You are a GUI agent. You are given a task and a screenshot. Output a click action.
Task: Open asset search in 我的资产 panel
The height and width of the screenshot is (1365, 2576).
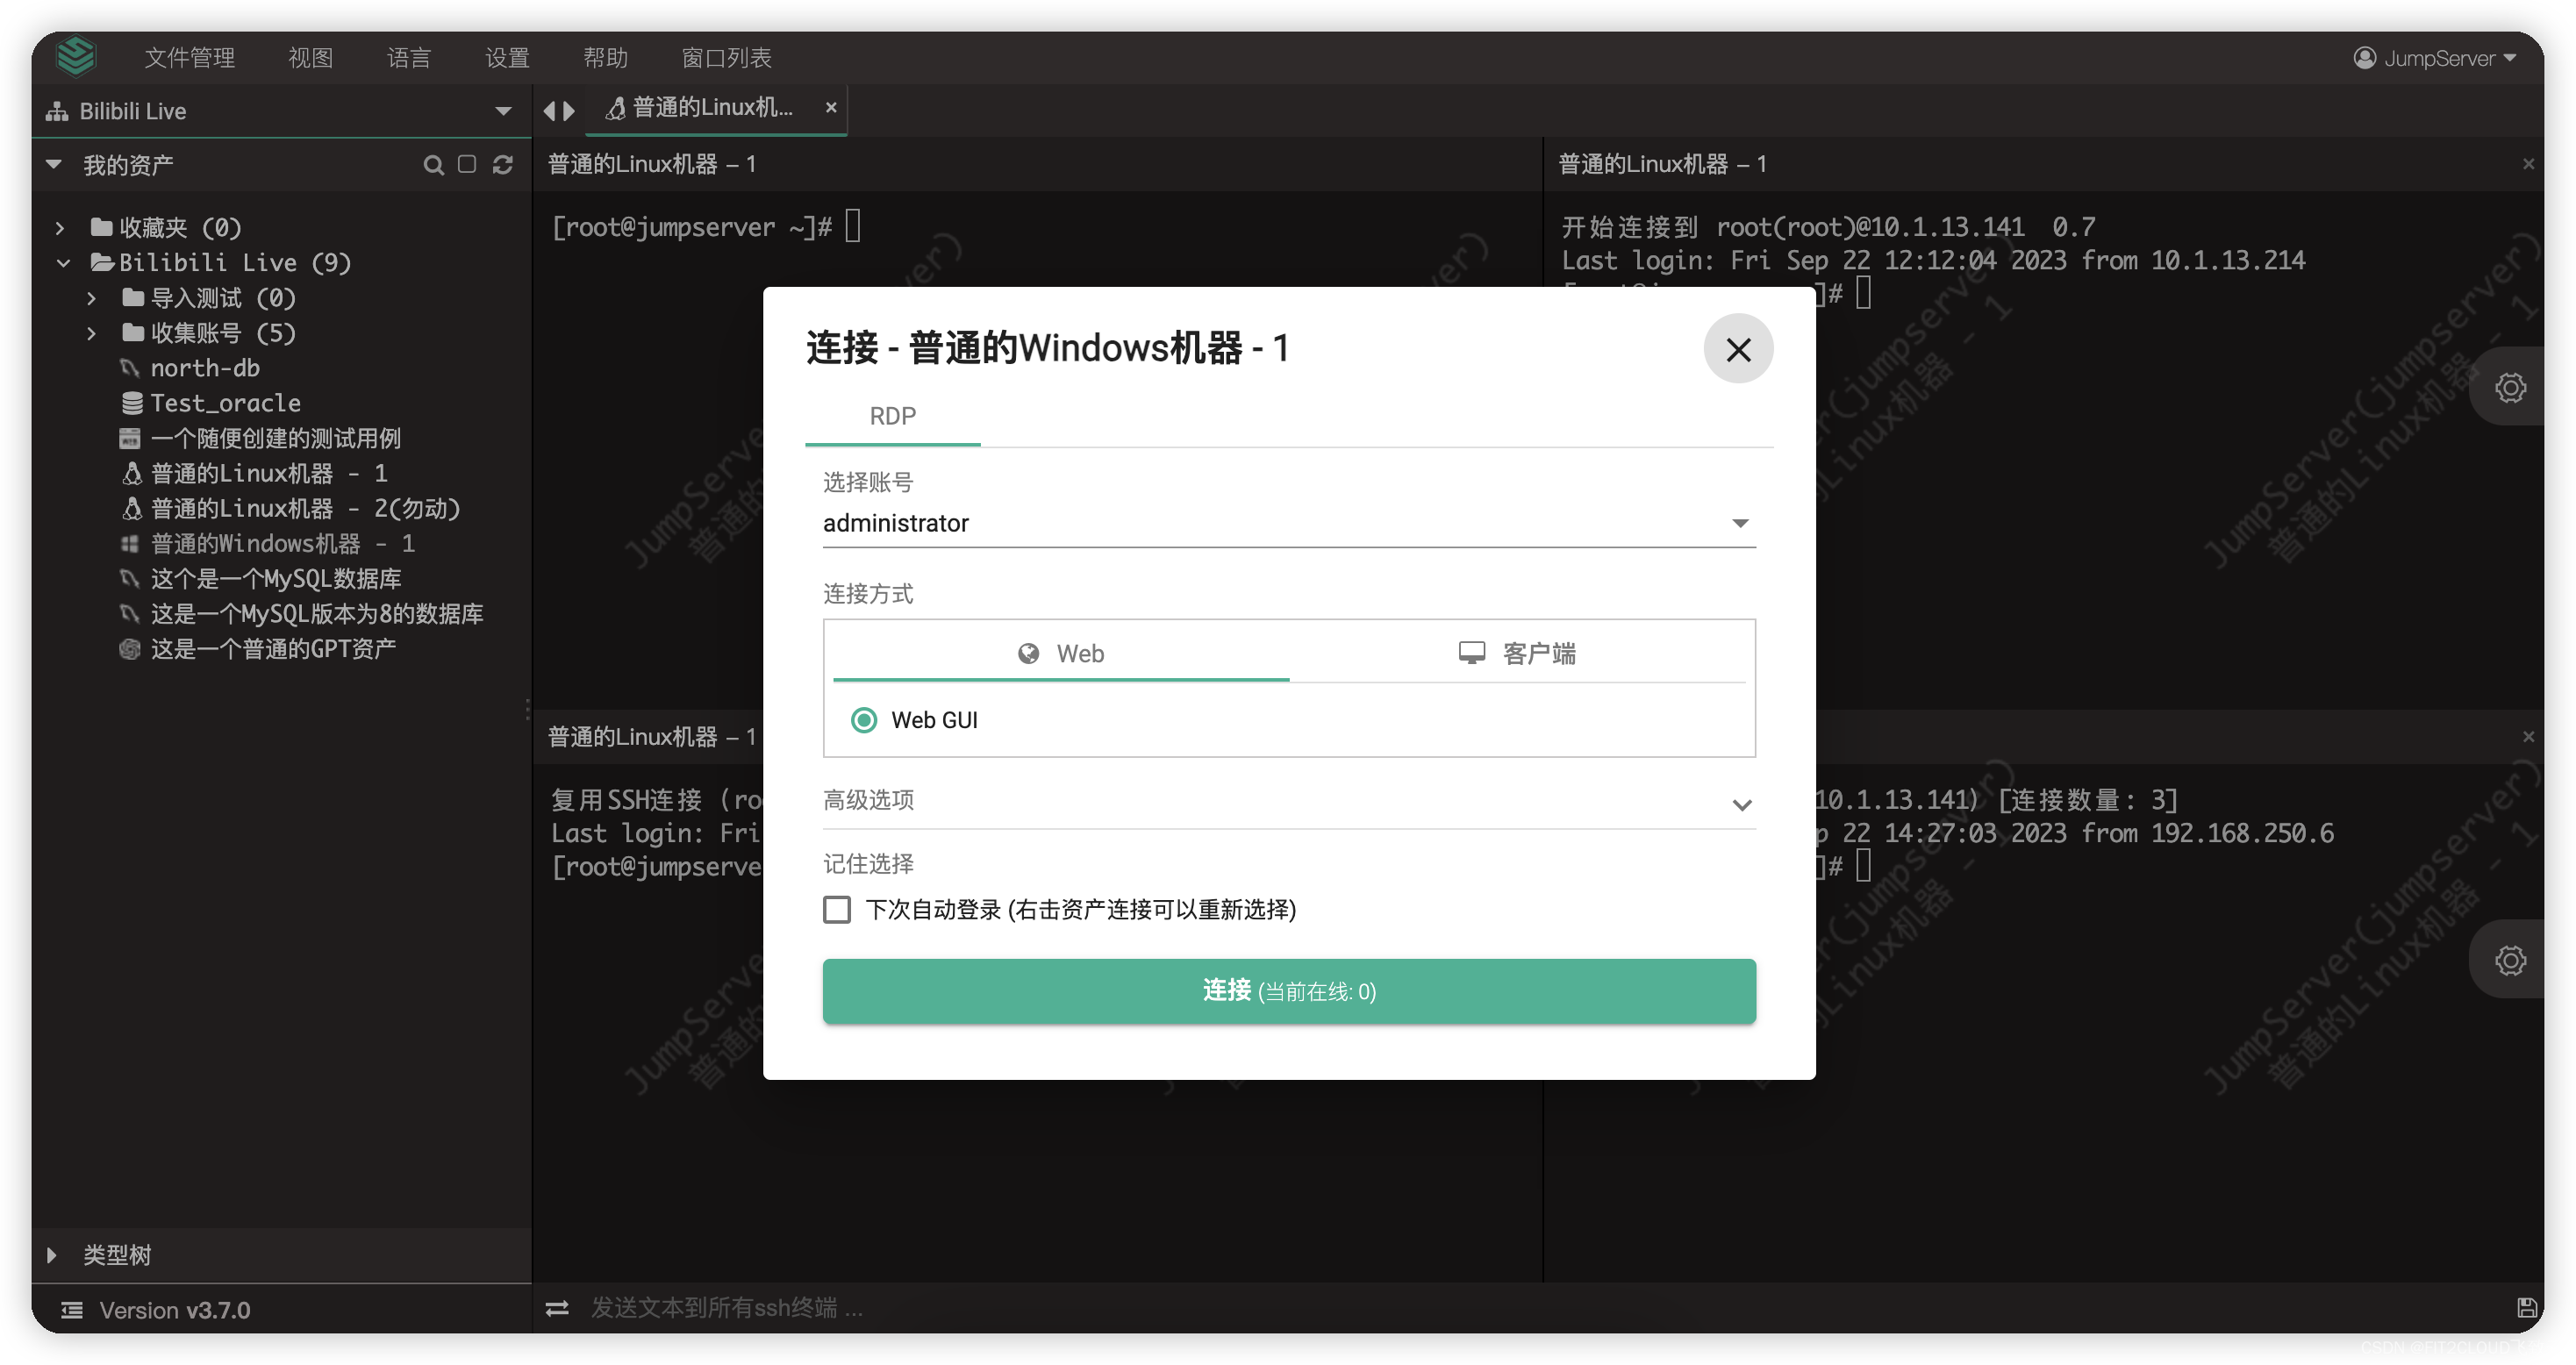(434, 164)
